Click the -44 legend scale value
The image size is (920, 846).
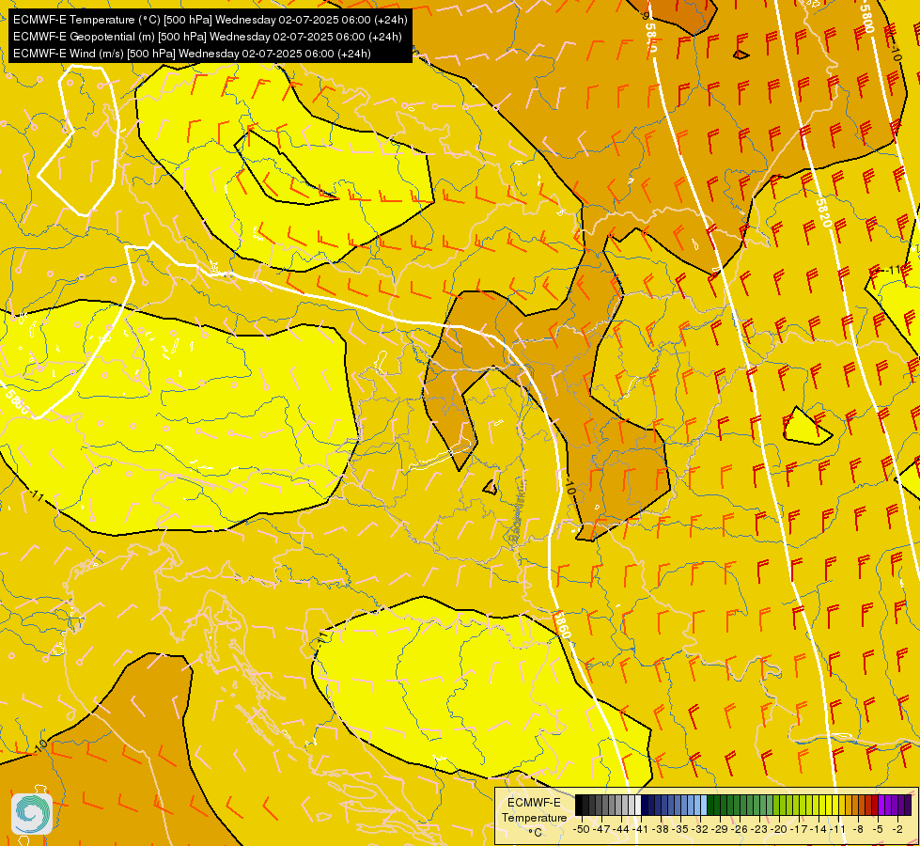pos(621,829)
